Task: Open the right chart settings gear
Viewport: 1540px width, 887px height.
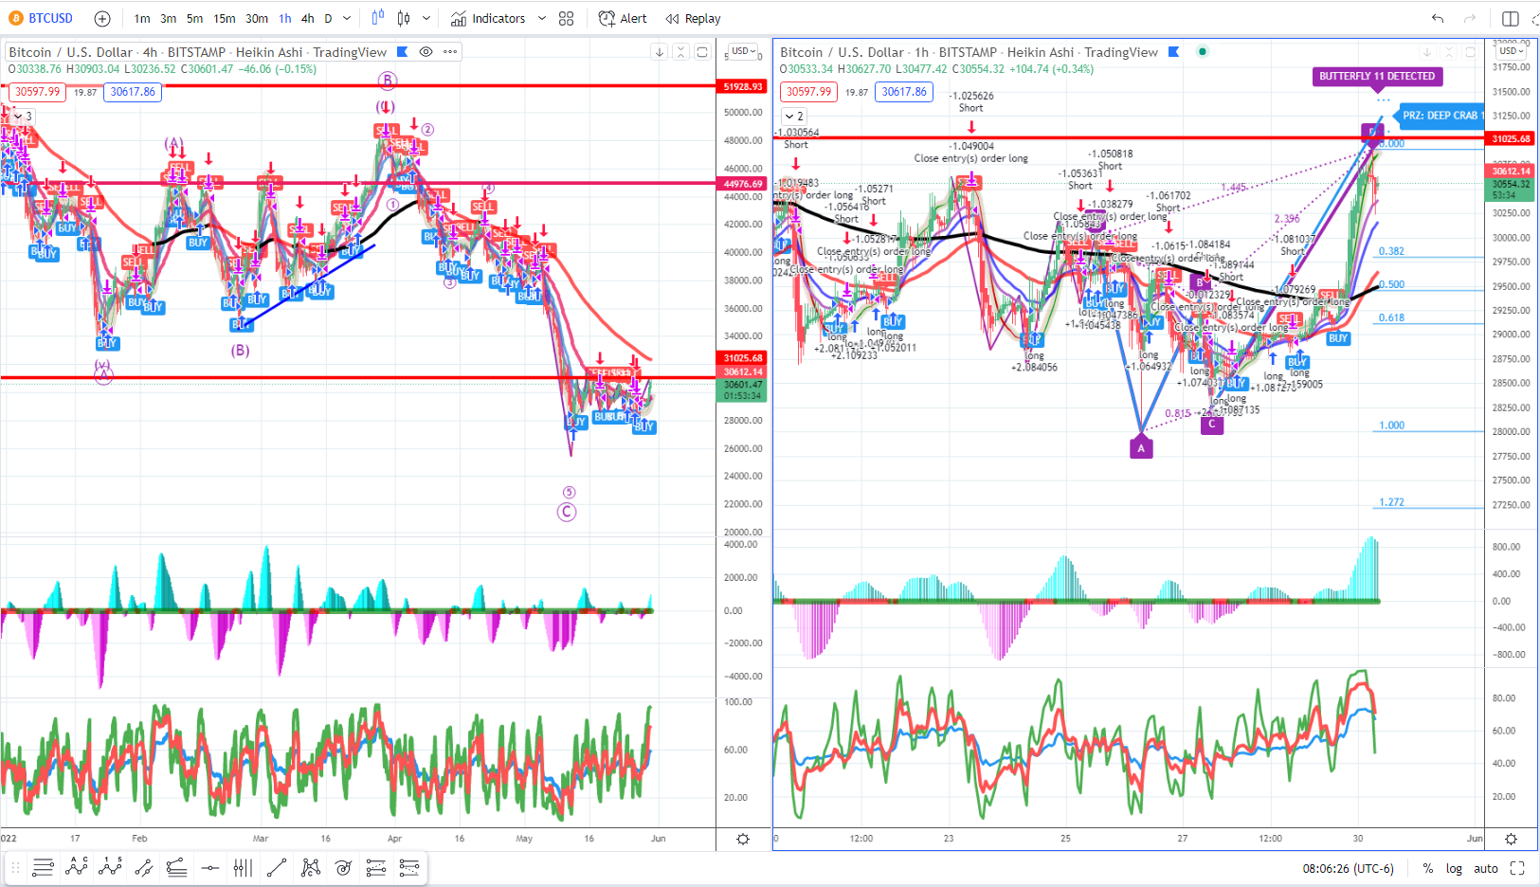Action: [x=1512, y=840]
